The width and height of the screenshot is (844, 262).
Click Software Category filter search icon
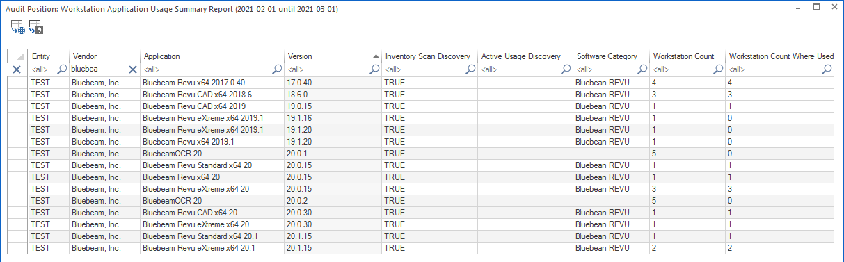coord(642,69)
